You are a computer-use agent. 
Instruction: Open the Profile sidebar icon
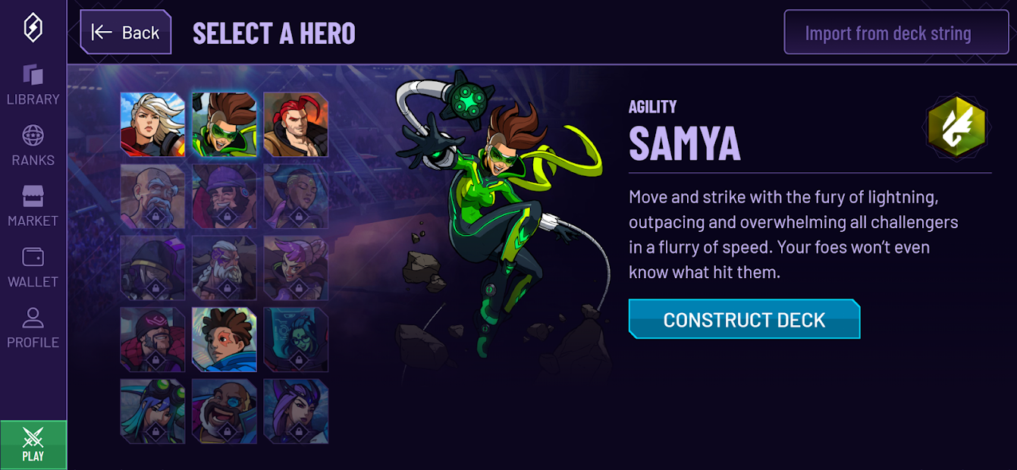coord(33,327)
